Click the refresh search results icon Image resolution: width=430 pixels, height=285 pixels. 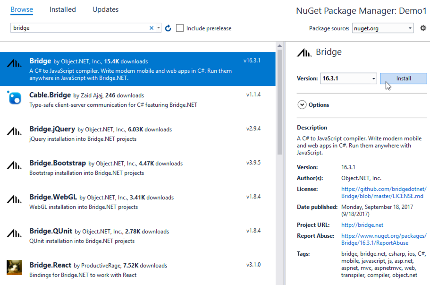coord(168,28)
